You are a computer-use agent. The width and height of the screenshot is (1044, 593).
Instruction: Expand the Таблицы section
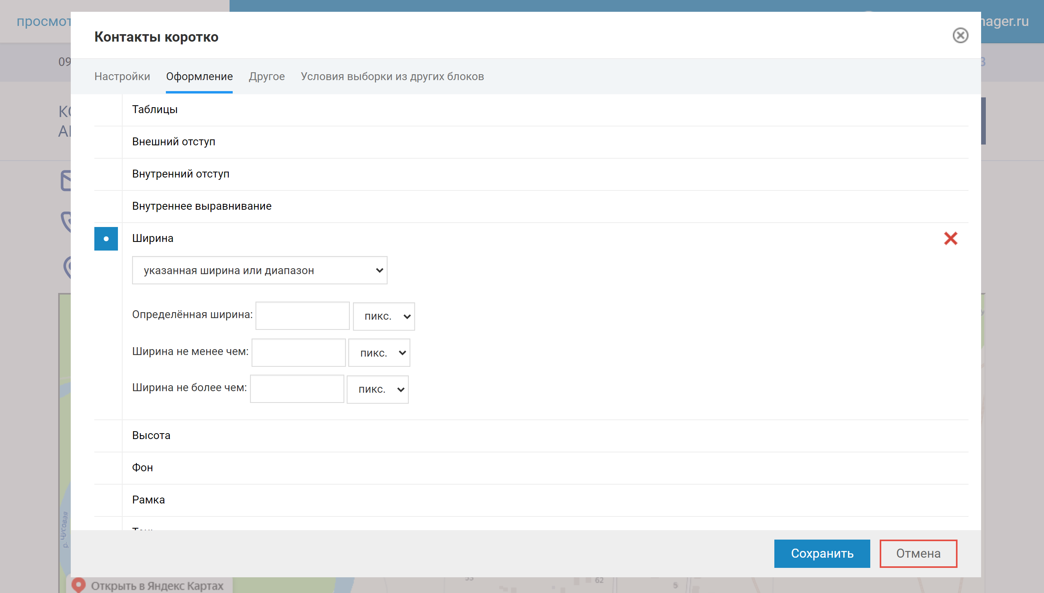(155, 110)
